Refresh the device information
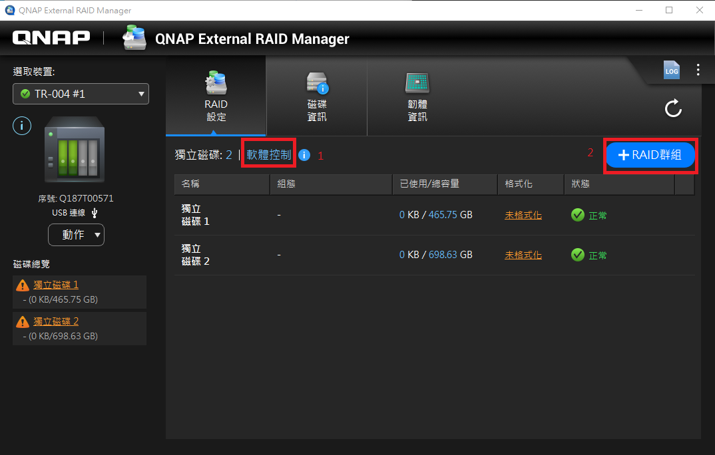 (x=673, y=108)
